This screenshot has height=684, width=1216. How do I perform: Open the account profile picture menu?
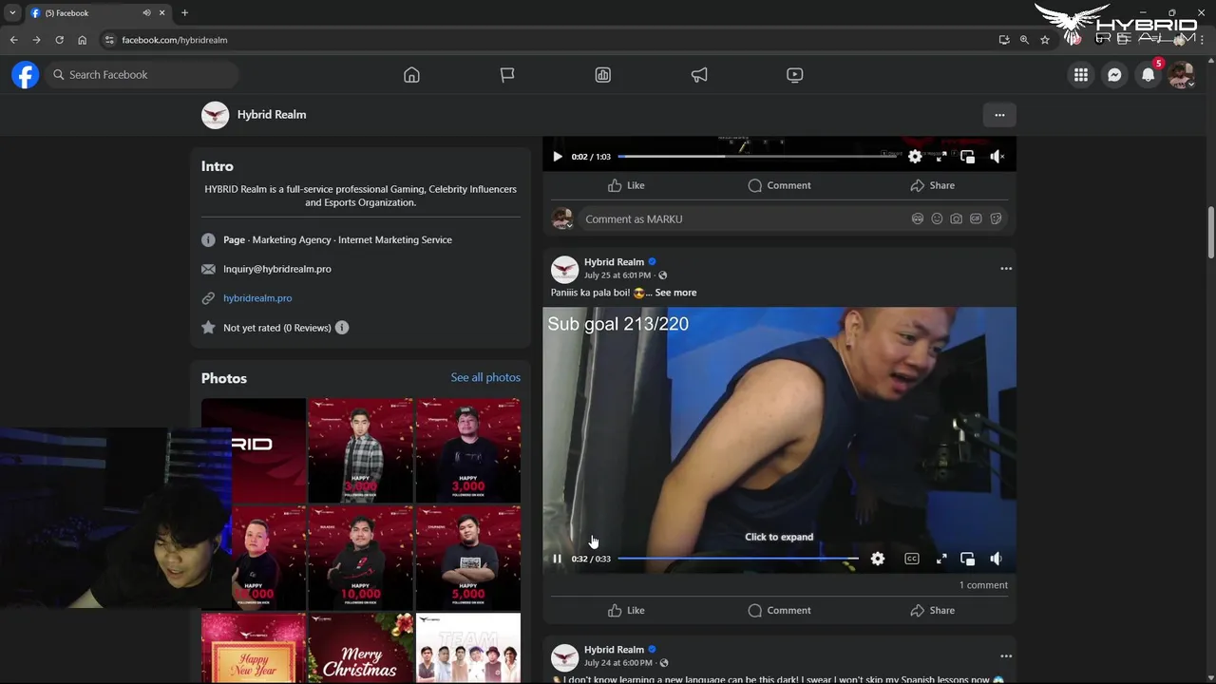click(1181, 75)
